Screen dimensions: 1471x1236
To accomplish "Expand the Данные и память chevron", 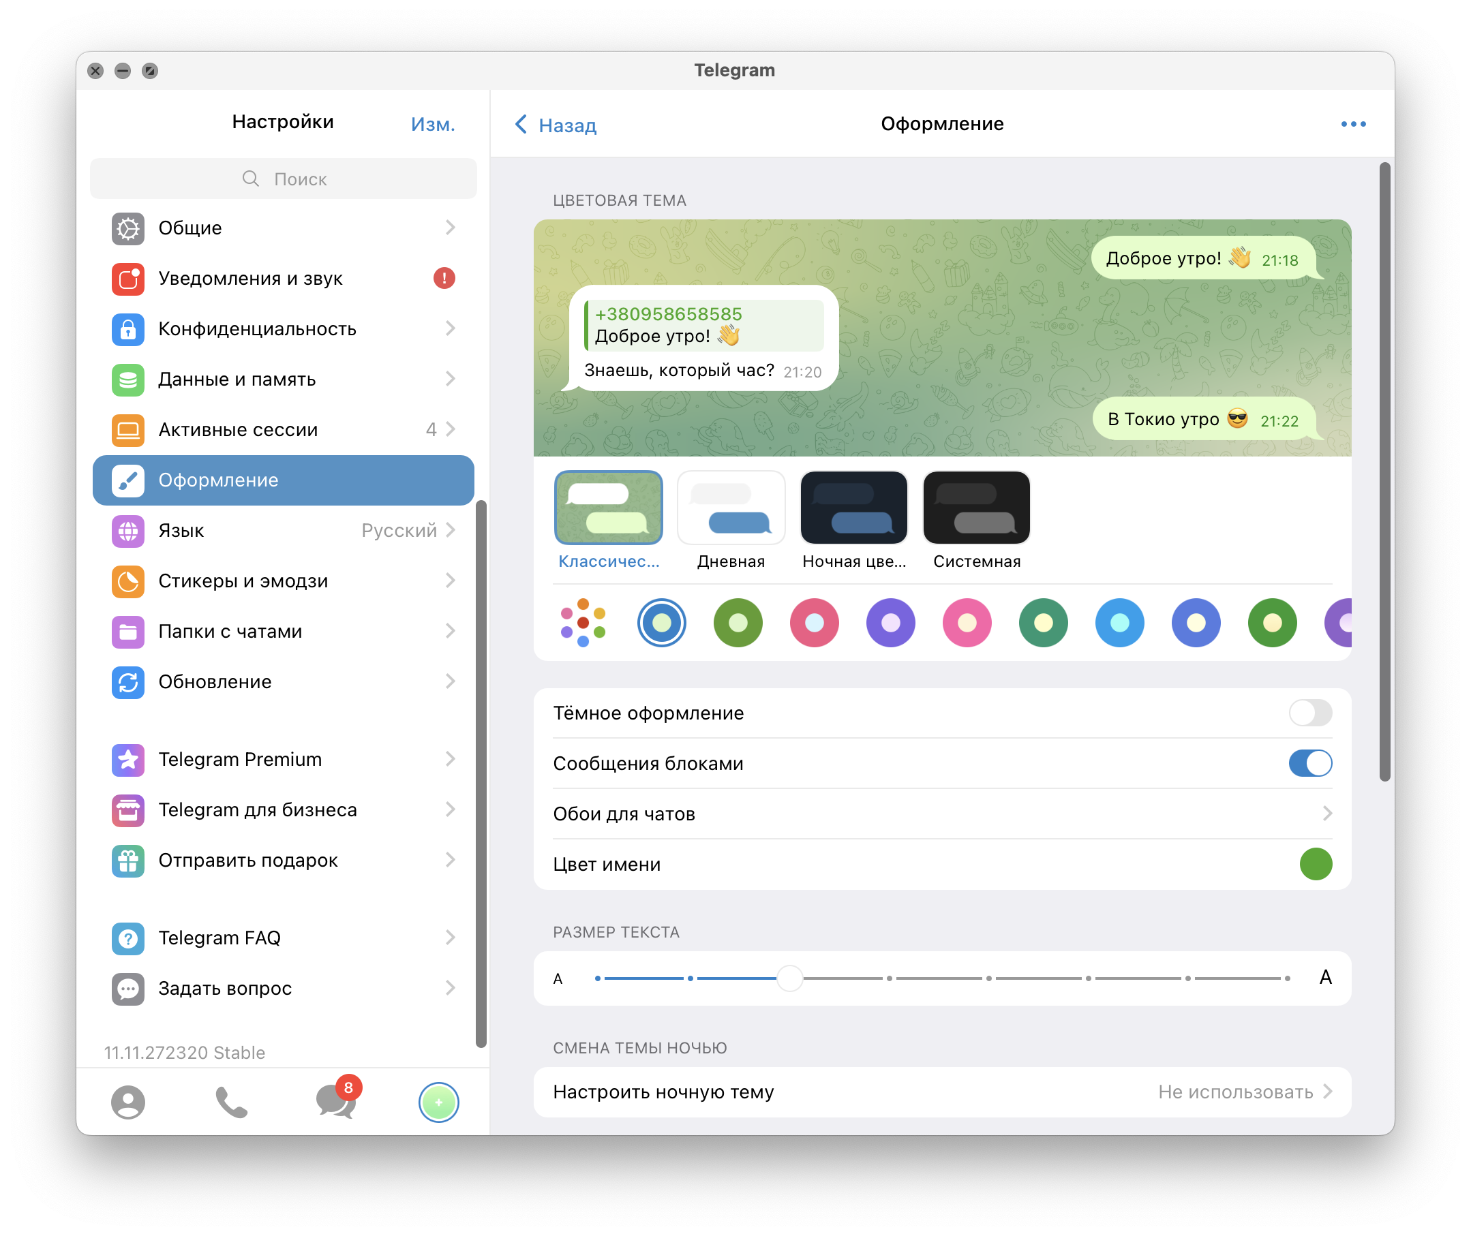I will [450, 379].
